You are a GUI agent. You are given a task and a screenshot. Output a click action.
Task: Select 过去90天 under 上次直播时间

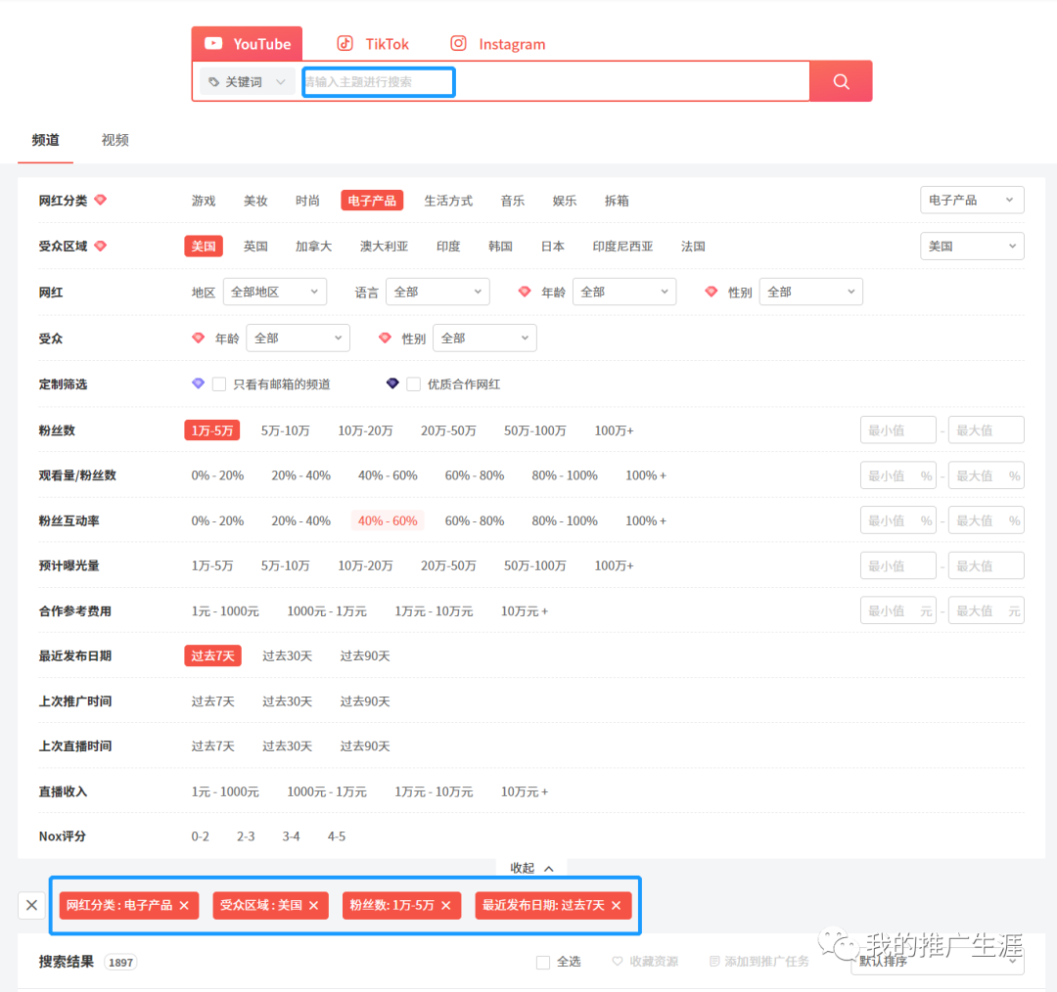point(365,746)
